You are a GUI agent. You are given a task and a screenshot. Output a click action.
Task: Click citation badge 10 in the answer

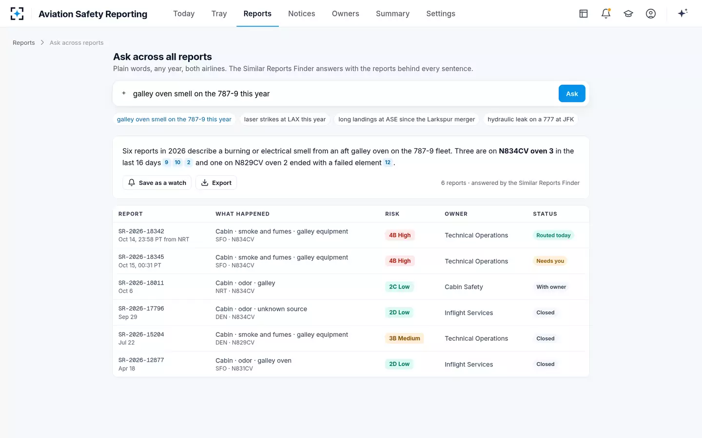point(177,163)
